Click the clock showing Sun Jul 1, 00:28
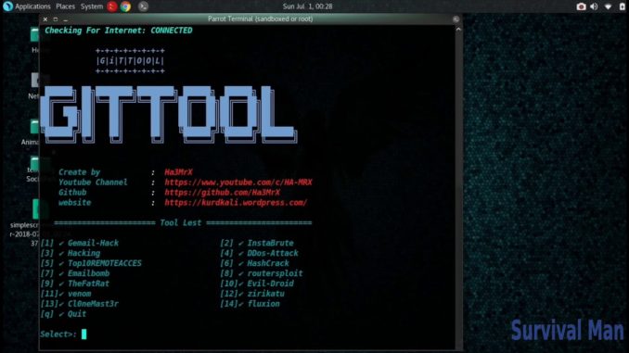629x353 pixels. pos(307,6)
